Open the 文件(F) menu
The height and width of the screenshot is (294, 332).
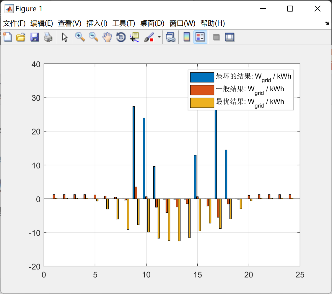14,23
